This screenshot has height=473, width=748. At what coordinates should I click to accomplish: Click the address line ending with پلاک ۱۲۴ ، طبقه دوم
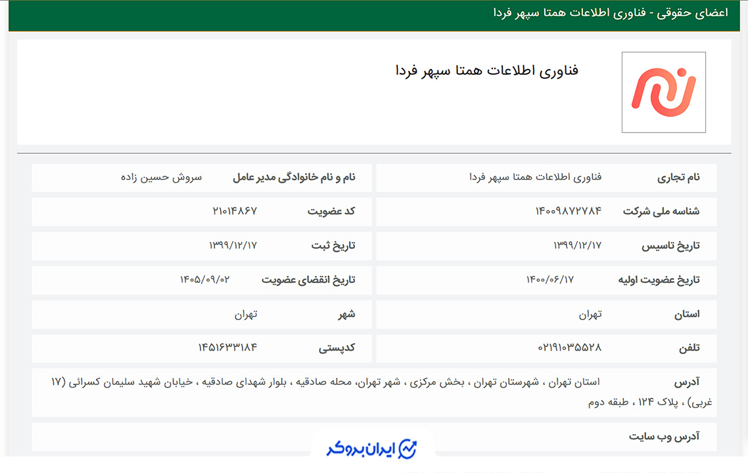click(x=649, y=403)
